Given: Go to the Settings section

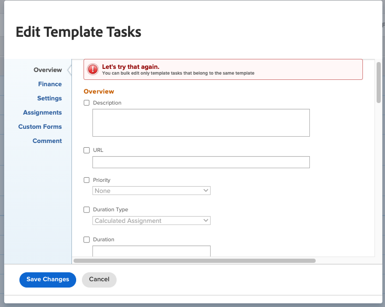Looking at the screenshot, I should [49, 98].
